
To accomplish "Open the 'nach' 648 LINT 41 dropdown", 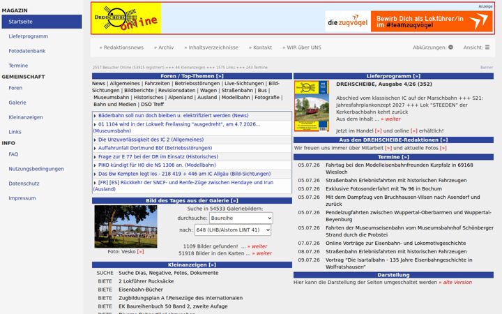I will pyautogui.click(x=233, y=230).
